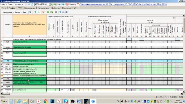Click the green insert-row-above arrow icon
Screen dimensions: 185x104
click(35, 12)
